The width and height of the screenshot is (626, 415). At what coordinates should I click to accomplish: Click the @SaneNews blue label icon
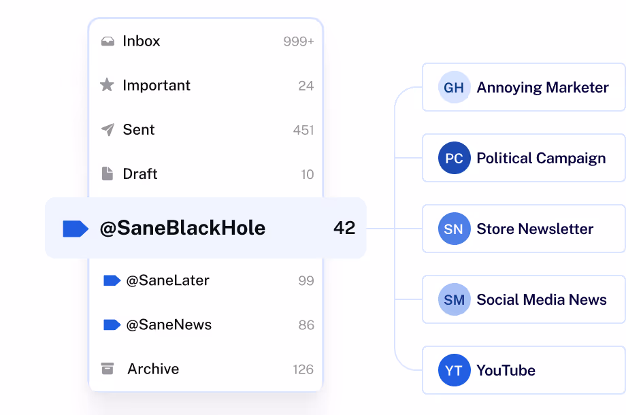click(112, 325)
